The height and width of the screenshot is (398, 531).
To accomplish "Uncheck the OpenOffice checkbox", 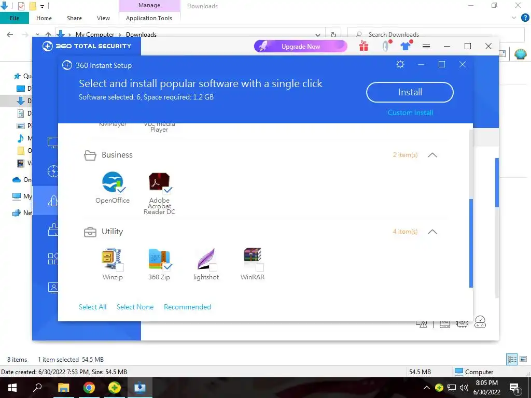I will click(121, 190).
